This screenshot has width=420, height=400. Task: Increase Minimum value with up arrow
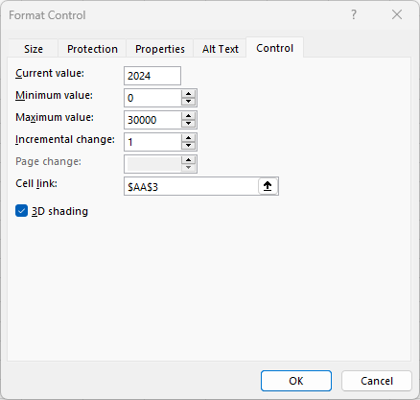tap(188, 94)
